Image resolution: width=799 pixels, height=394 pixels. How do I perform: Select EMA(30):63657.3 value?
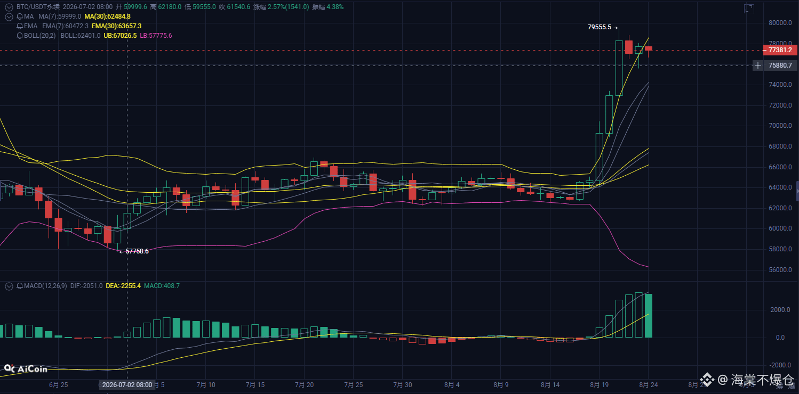[116, 26]
